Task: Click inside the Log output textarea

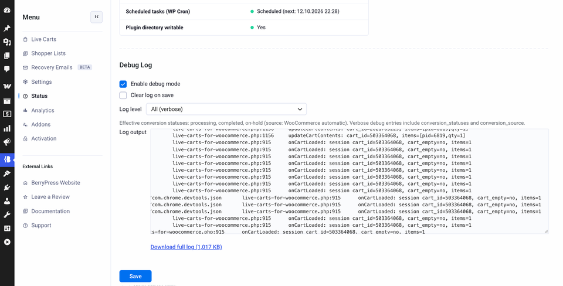Action: [350, 181]
